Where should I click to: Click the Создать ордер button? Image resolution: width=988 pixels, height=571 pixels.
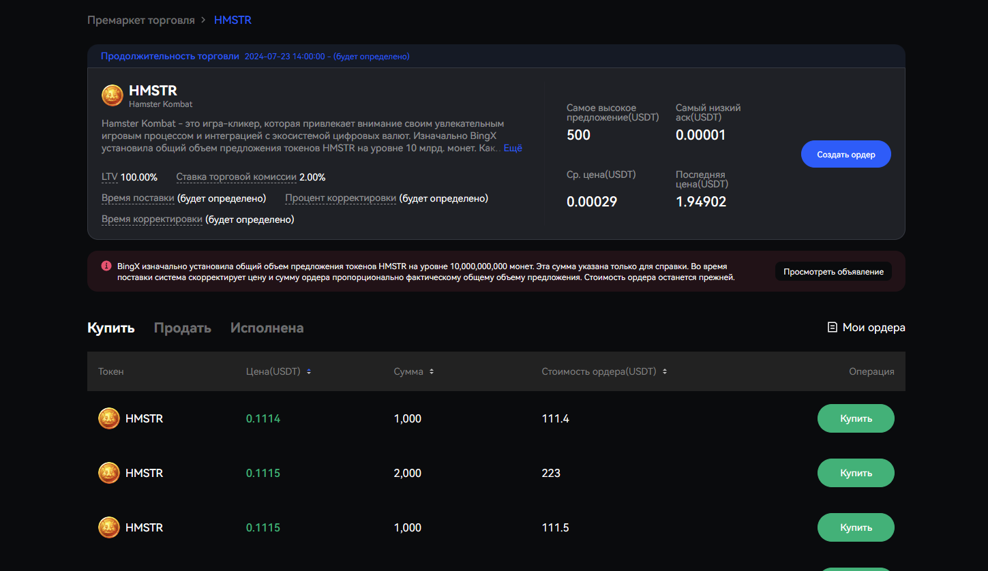(x=846, y=154)
